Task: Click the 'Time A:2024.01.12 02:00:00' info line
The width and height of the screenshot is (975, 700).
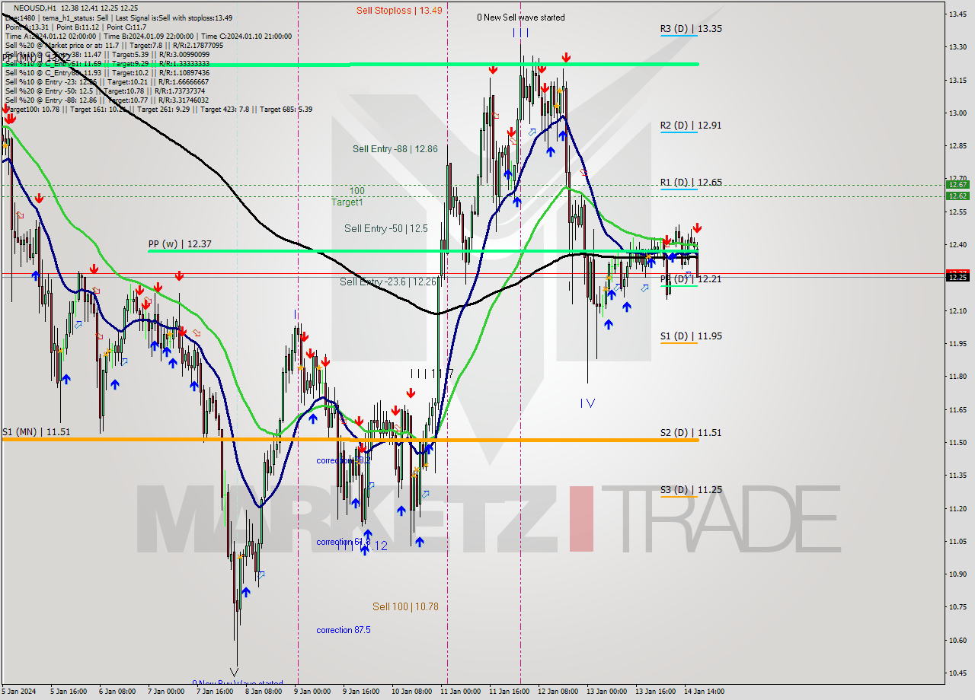Action: tap(148, 36)
